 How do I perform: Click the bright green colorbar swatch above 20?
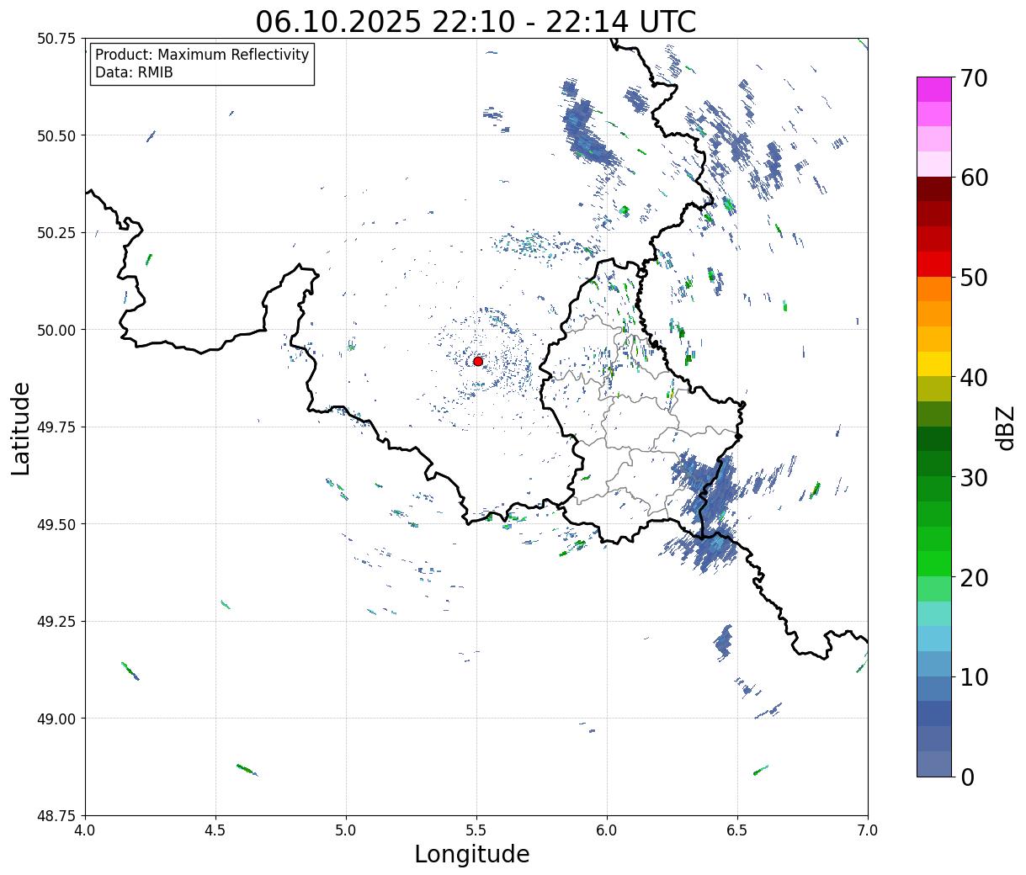tap(934, 564)
